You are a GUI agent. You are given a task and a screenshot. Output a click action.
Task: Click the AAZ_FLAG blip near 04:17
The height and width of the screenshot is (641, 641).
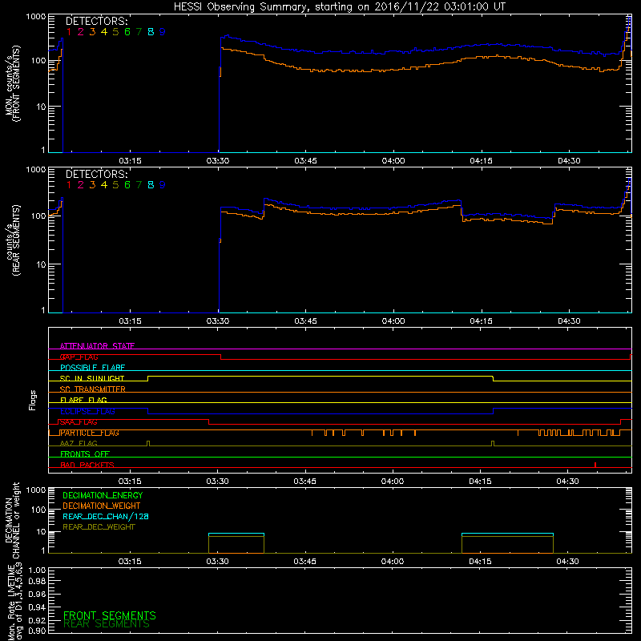tap(493, 444)
